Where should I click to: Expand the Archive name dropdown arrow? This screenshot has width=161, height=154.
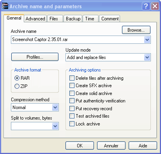click(147, 40)
